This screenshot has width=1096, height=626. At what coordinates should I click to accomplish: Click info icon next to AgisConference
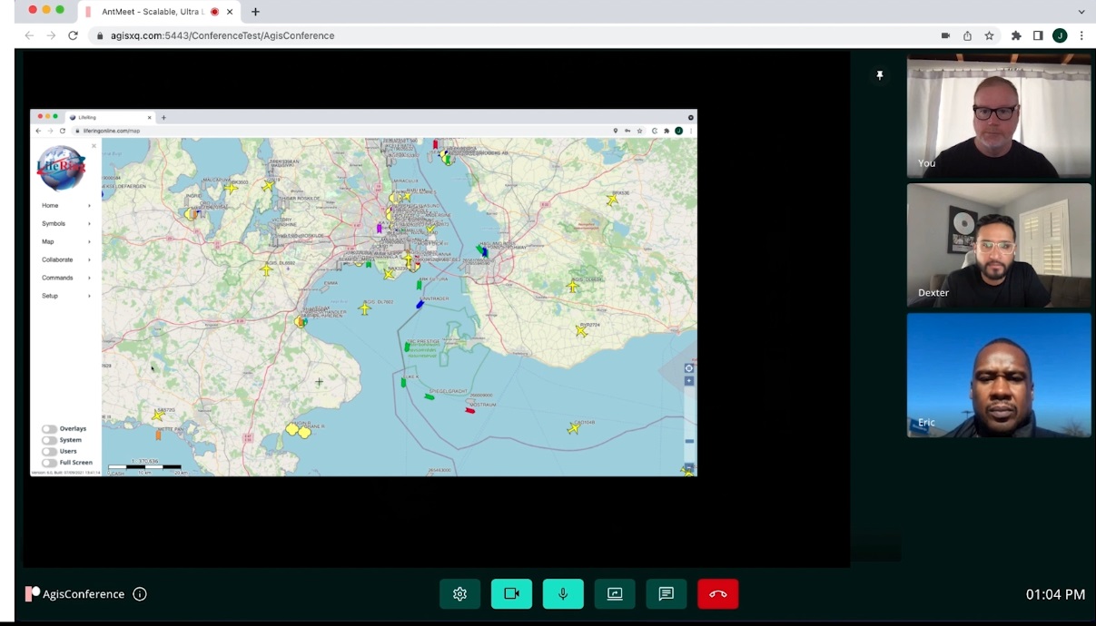[x=140, y=594]
